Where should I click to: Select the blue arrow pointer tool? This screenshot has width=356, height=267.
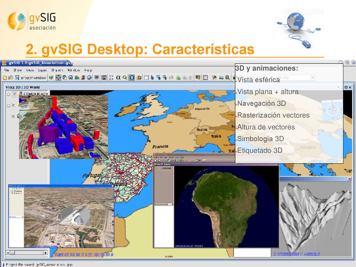tap(152, 78)
